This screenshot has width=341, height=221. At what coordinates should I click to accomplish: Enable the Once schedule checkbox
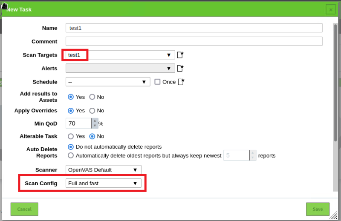157,82
